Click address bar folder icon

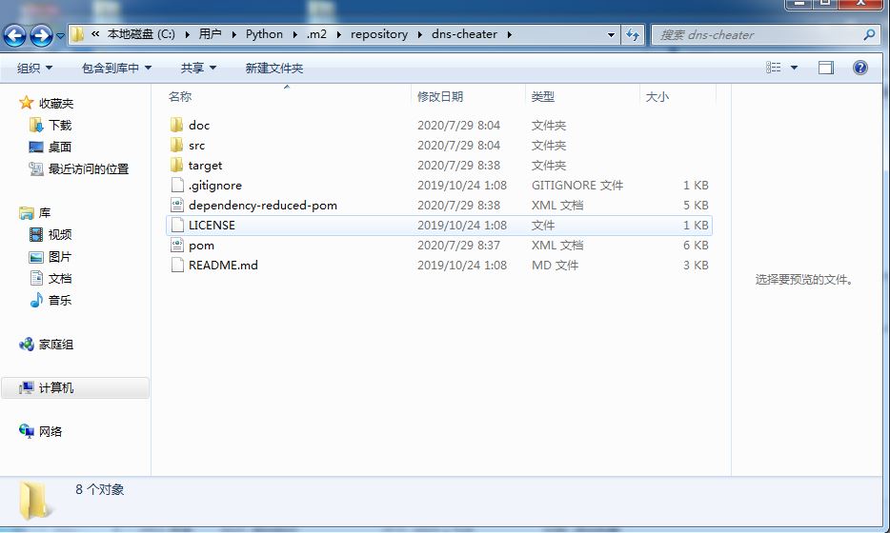tap(78, 34)
